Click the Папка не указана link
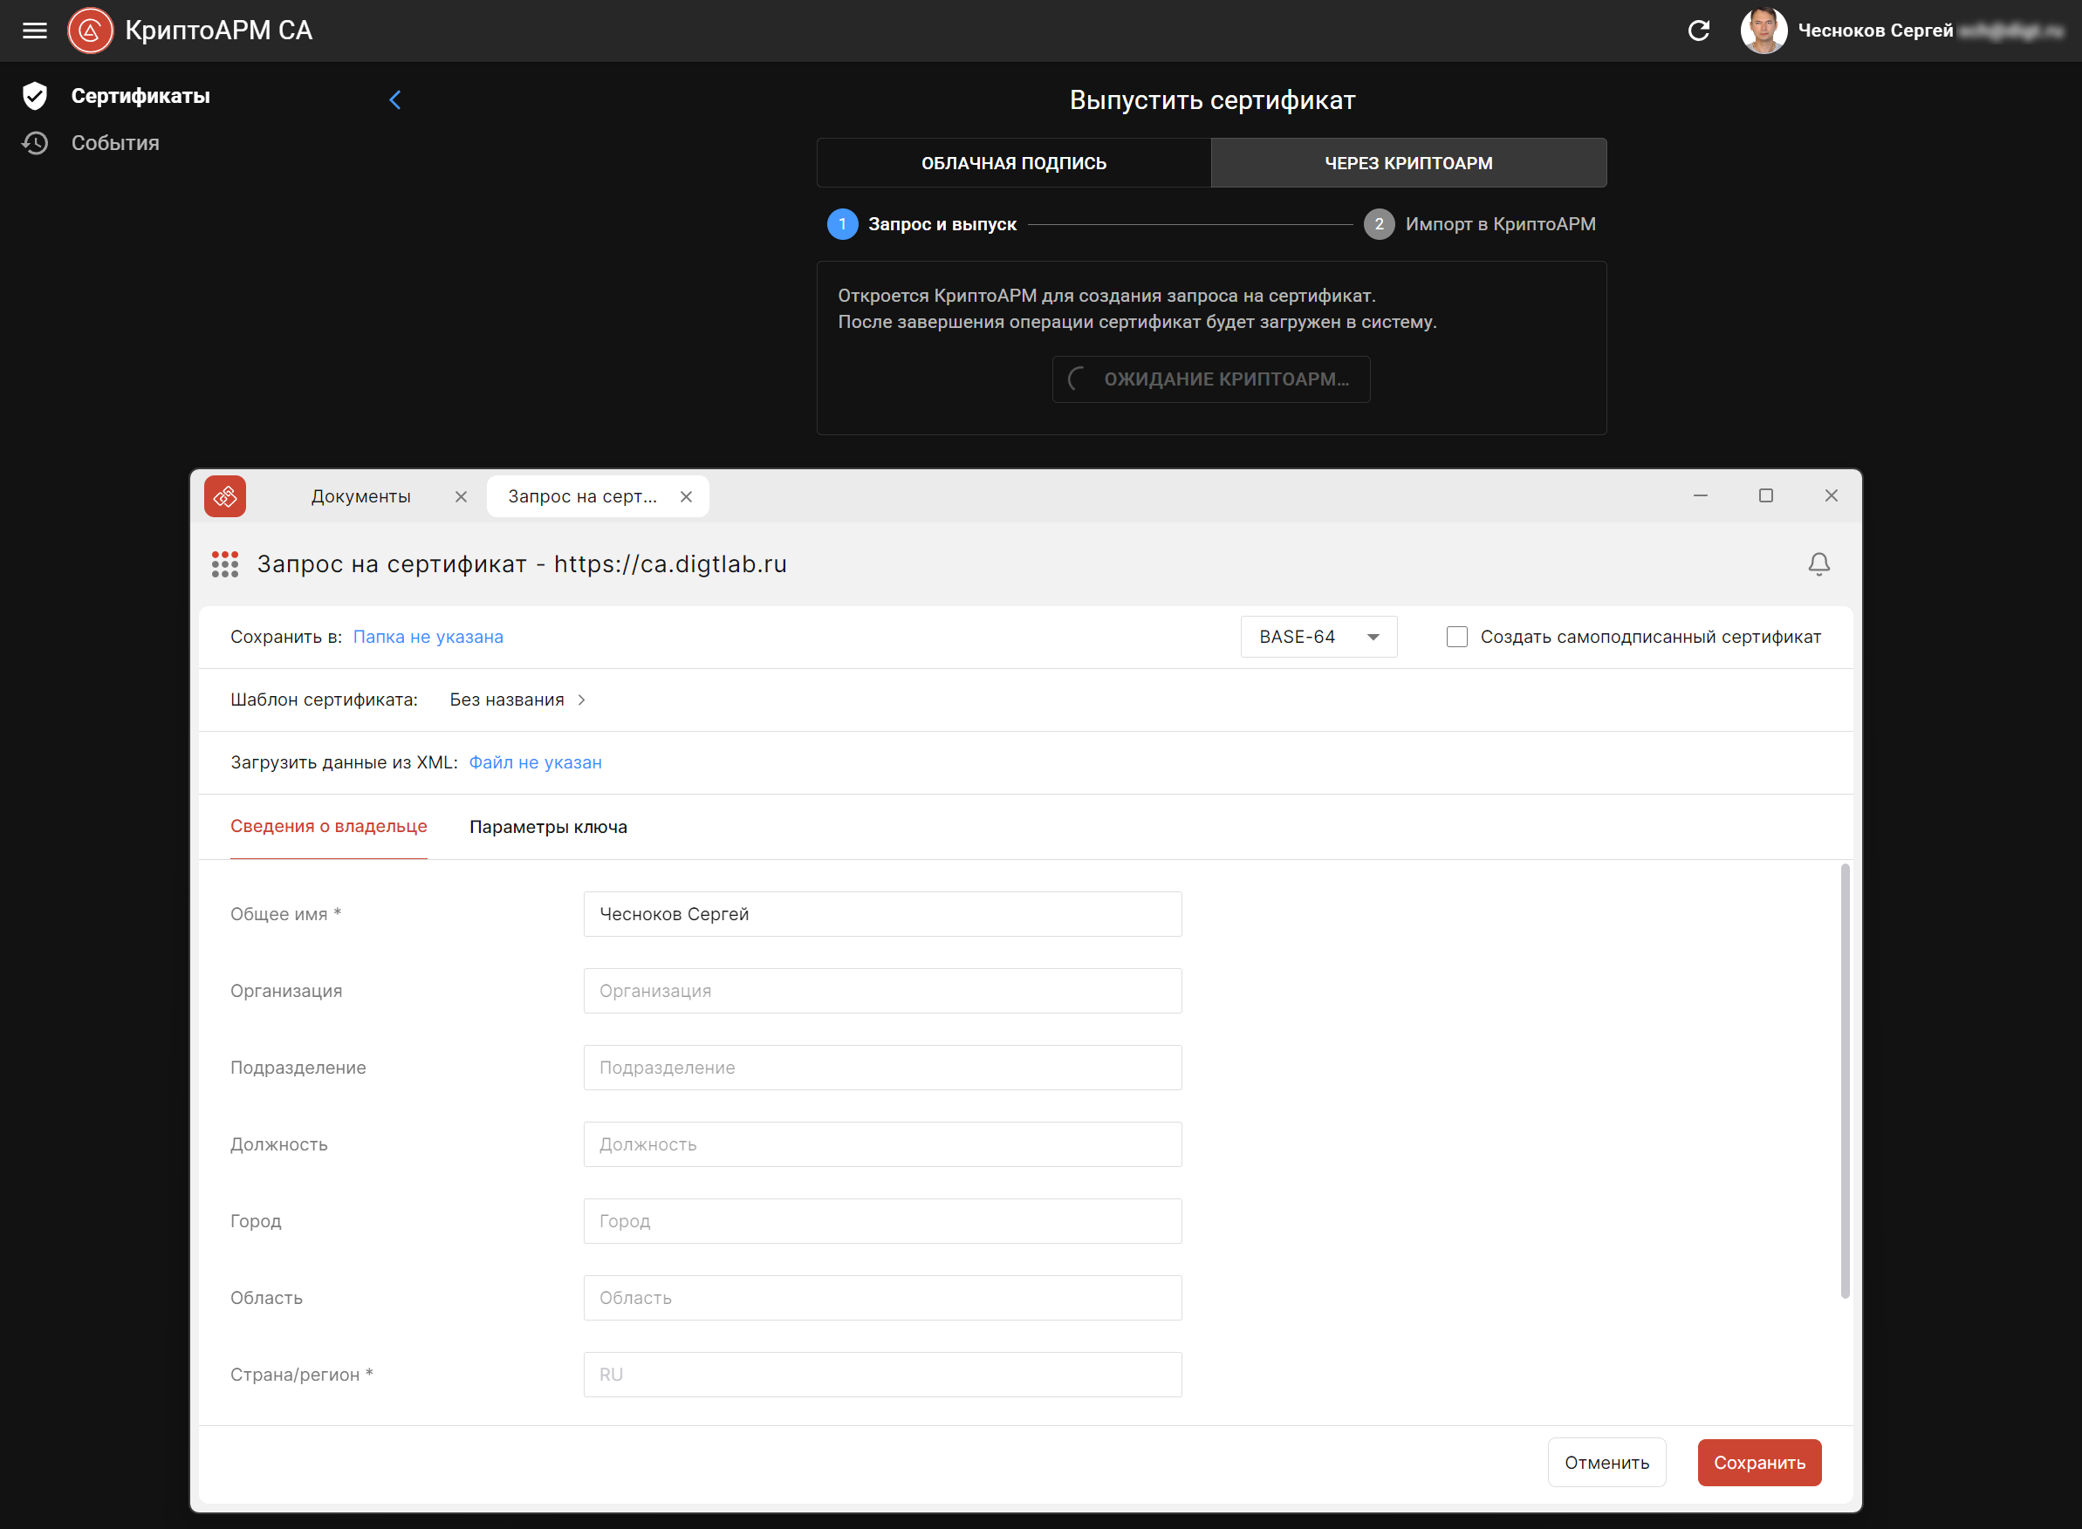 (428, 637)
